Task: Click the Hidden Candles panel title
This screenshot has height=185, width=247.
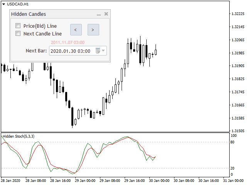Action: pos(29,14)
